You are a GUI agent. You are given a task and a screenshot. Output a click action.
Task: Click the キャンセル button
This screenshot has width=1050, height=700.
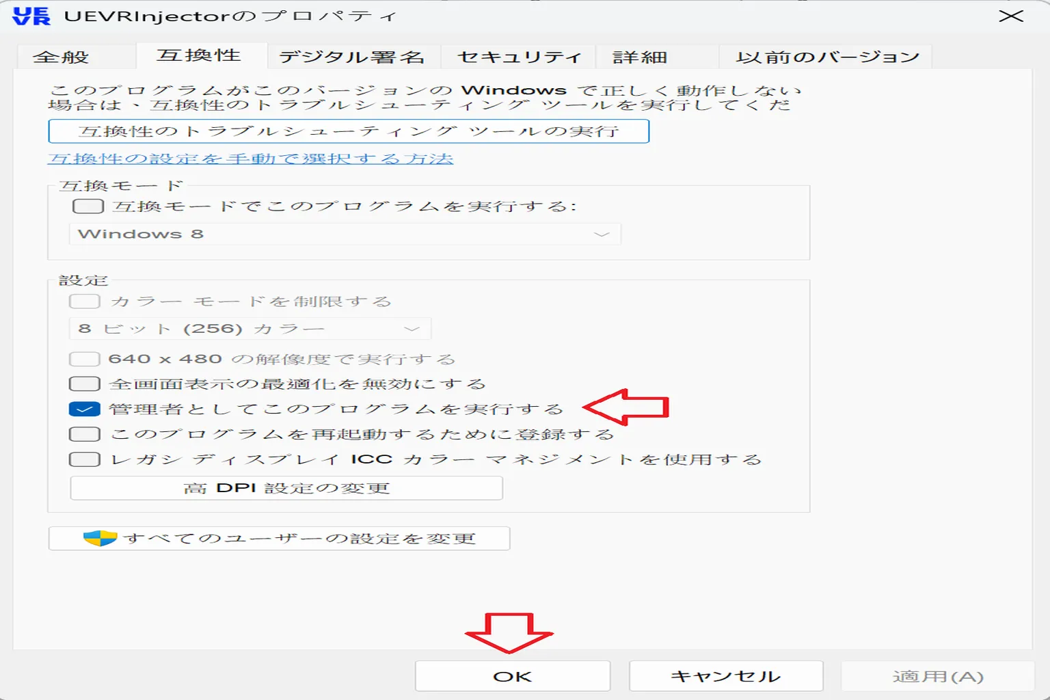click(726, 676)
